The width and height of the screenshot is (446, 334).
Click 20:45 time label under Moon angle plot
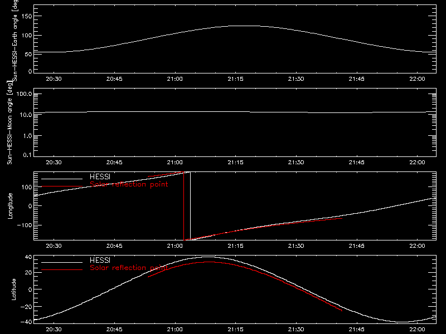tap(114, 163)
